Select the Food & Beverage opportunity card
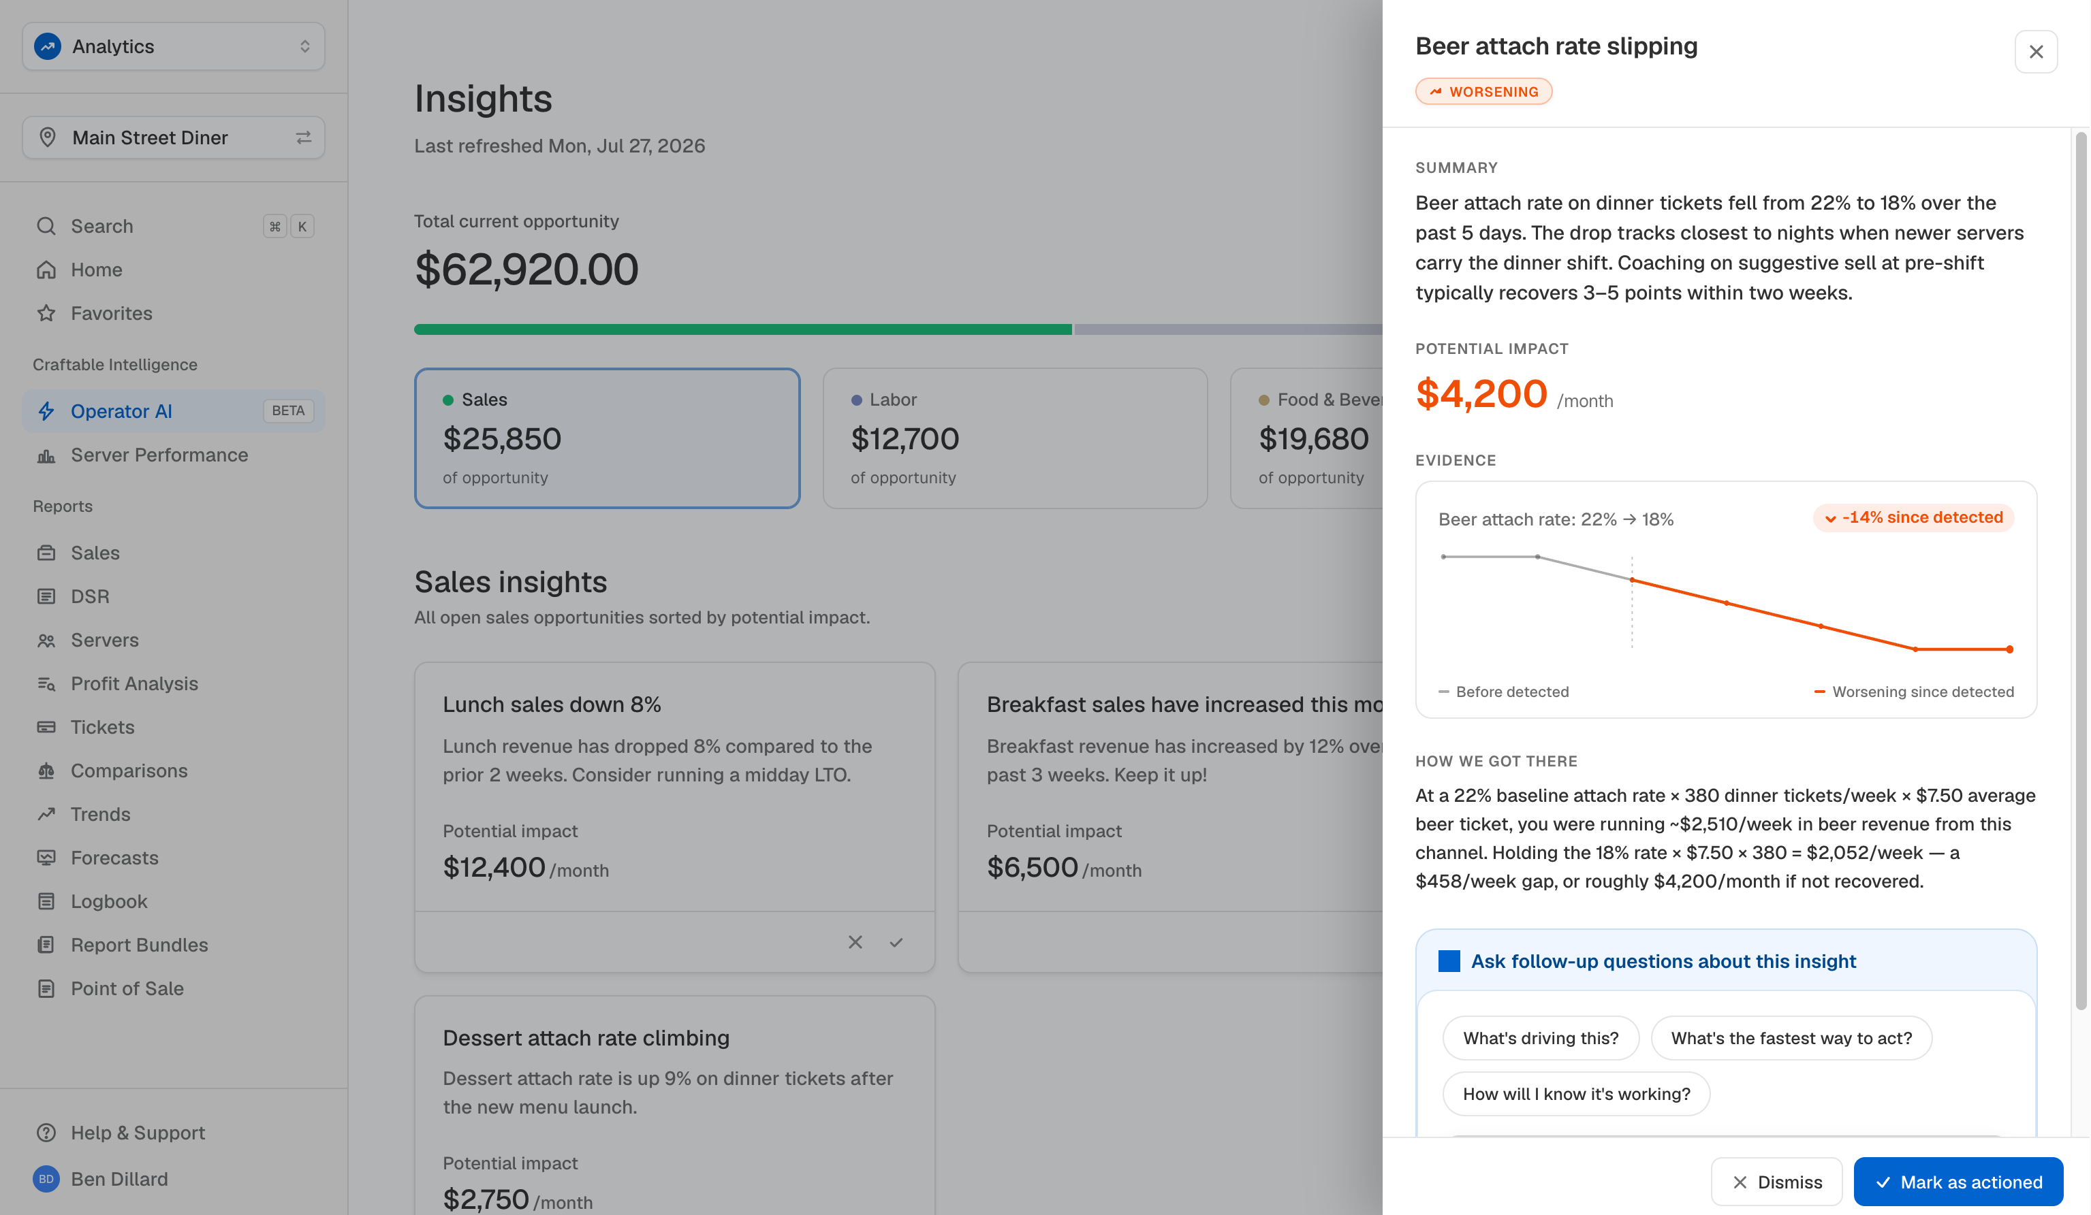 click(1307, 439)
